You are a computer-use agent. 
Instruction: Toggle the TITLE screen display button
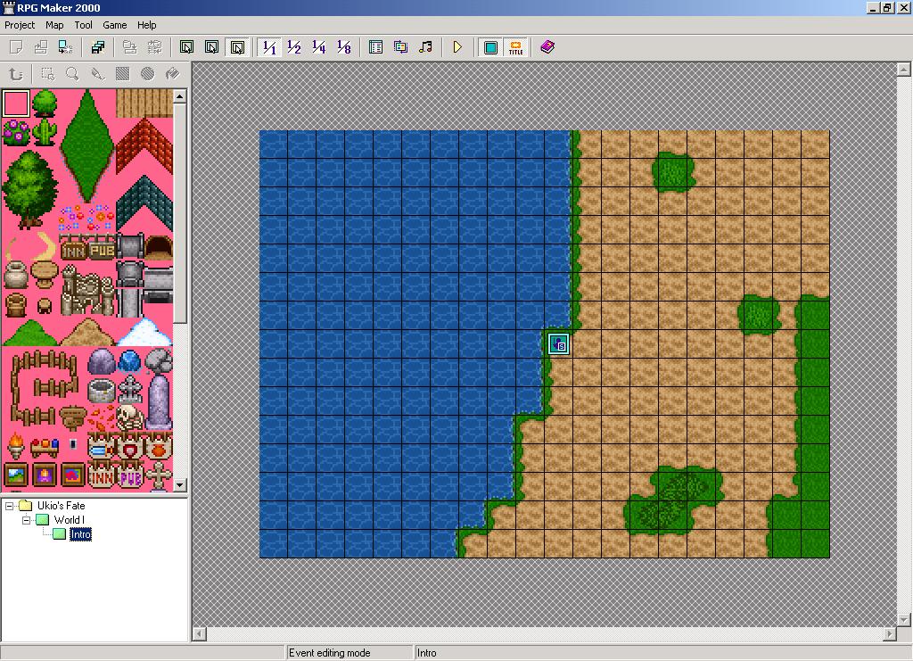(x=515, y=47)
